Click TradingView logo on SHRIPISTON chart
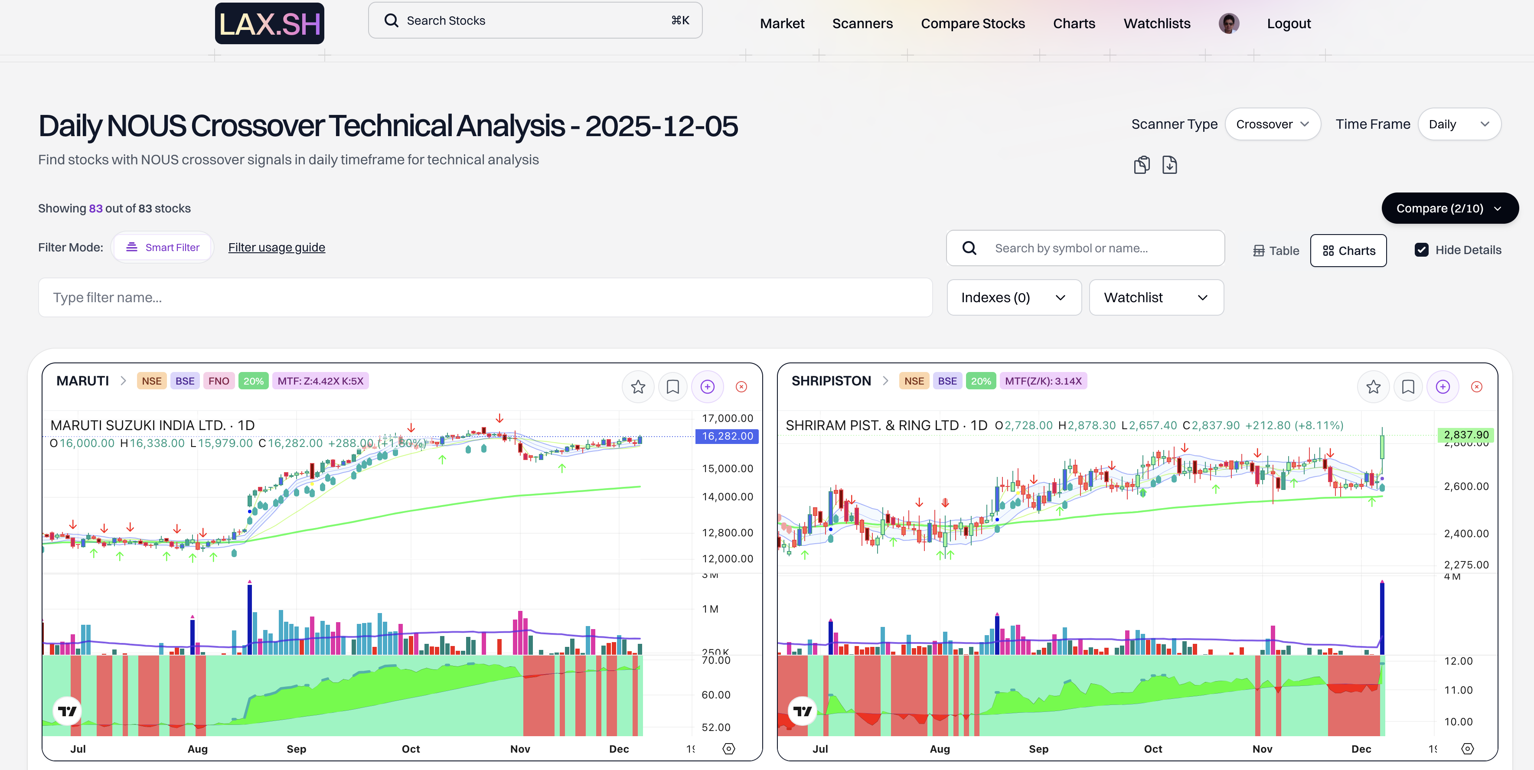The width and height of the screenshot is (1534, 770). pos(802,711)
